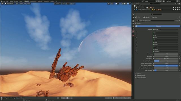Viewport: 181px width, 101px height.
Task: Toggle Pure-Sky collection render camera icon
Action: 179,10
